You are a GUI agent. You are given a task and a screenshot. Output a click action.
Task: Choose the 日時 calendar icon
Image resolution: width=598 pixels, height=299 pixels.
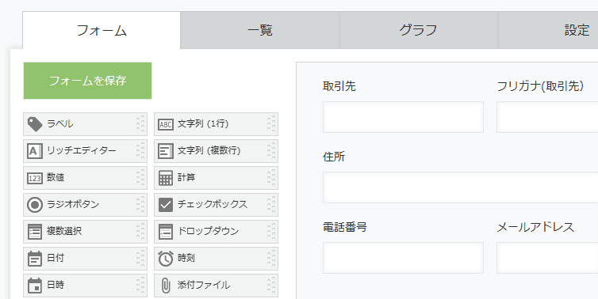click(35, 286)
